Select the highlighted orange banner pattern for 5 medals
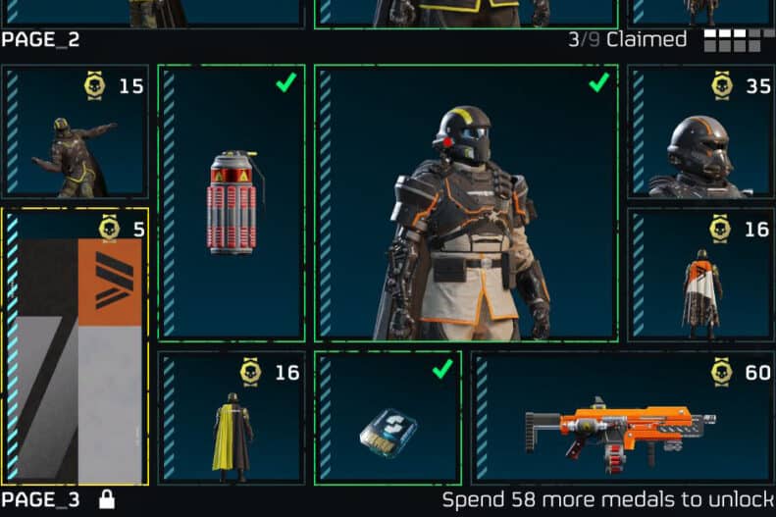 [75, 346]
